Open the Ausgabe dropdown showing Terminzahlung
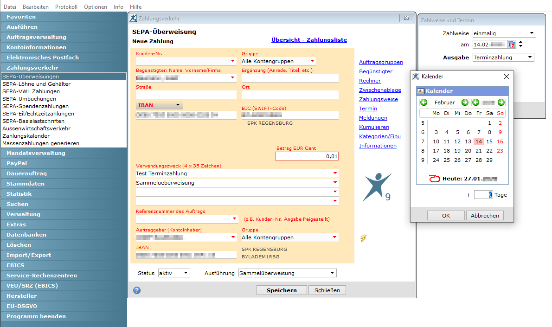Image resolution: width=552 pixels, height=327 pixels. pyautogui.click(x=530, y=58)
